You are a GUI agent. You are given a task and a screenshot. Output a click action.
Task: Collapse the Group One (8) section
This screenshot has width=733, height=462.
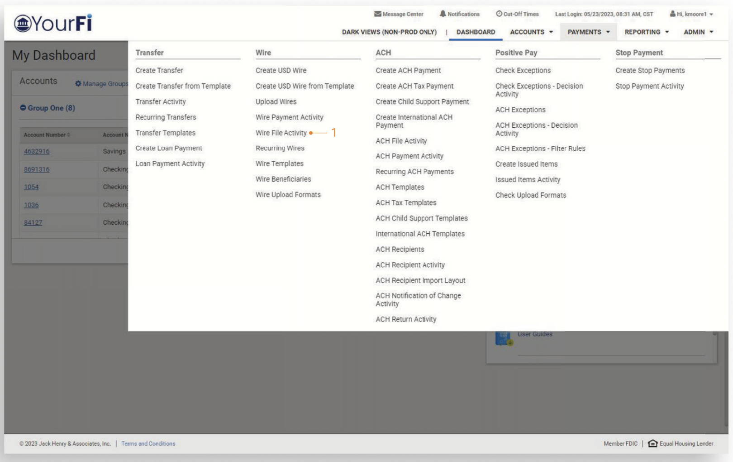coord(23,108)
